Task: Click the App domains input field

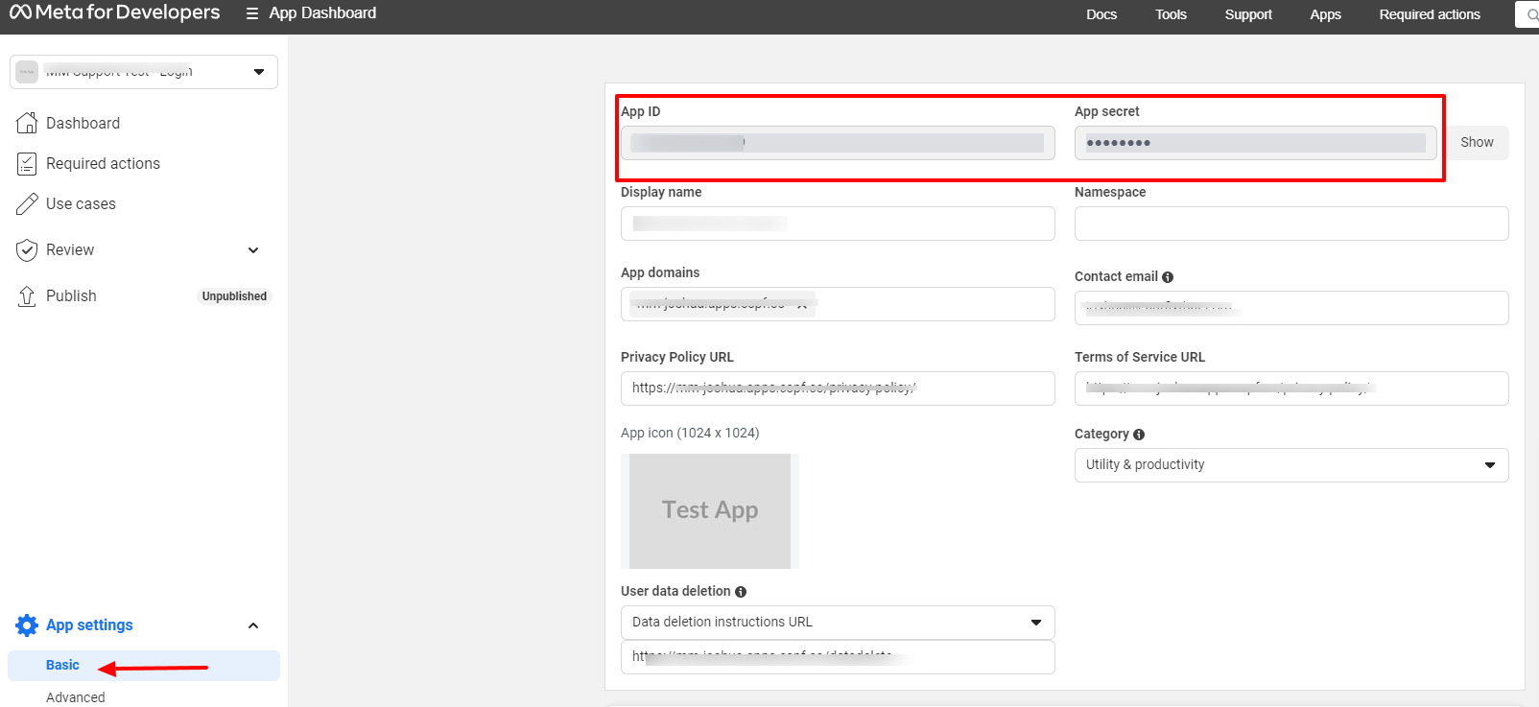Action: [838, 304]
